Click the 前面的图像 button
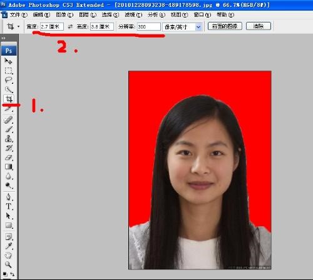 (x=225, y=26)
